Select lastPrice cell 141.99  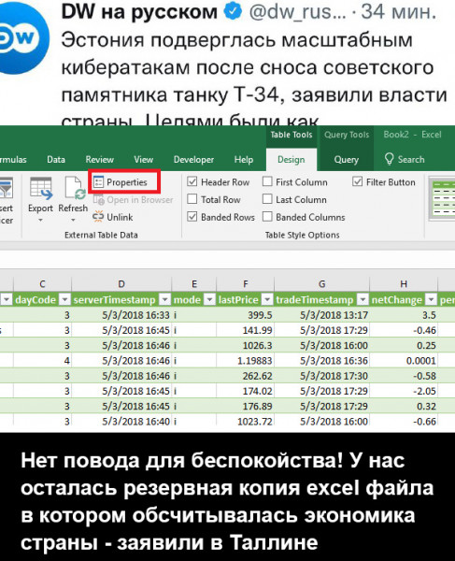point(245,330)
